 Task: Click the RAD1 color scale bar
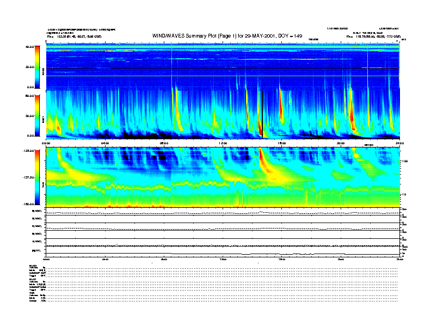pyautogui.click(x=37, y=115)
